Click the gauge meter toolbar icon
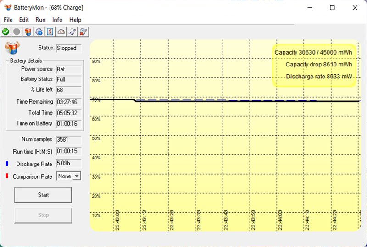 (x=61, y=32)
